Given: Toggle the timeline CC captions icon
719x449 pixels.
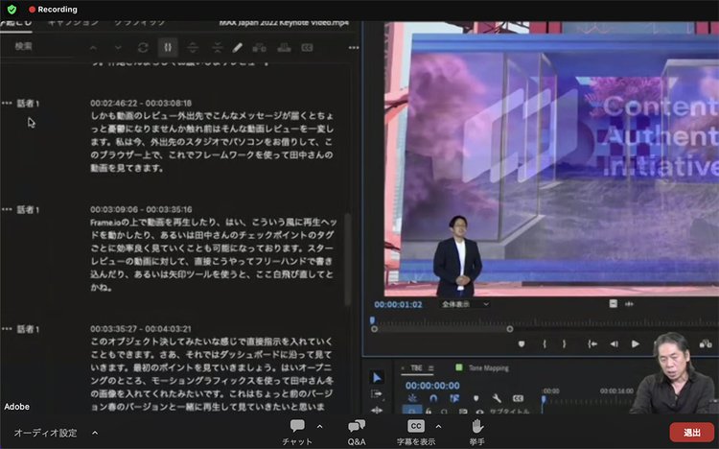Looking at the screenshot, I should (x=518, y=397).
